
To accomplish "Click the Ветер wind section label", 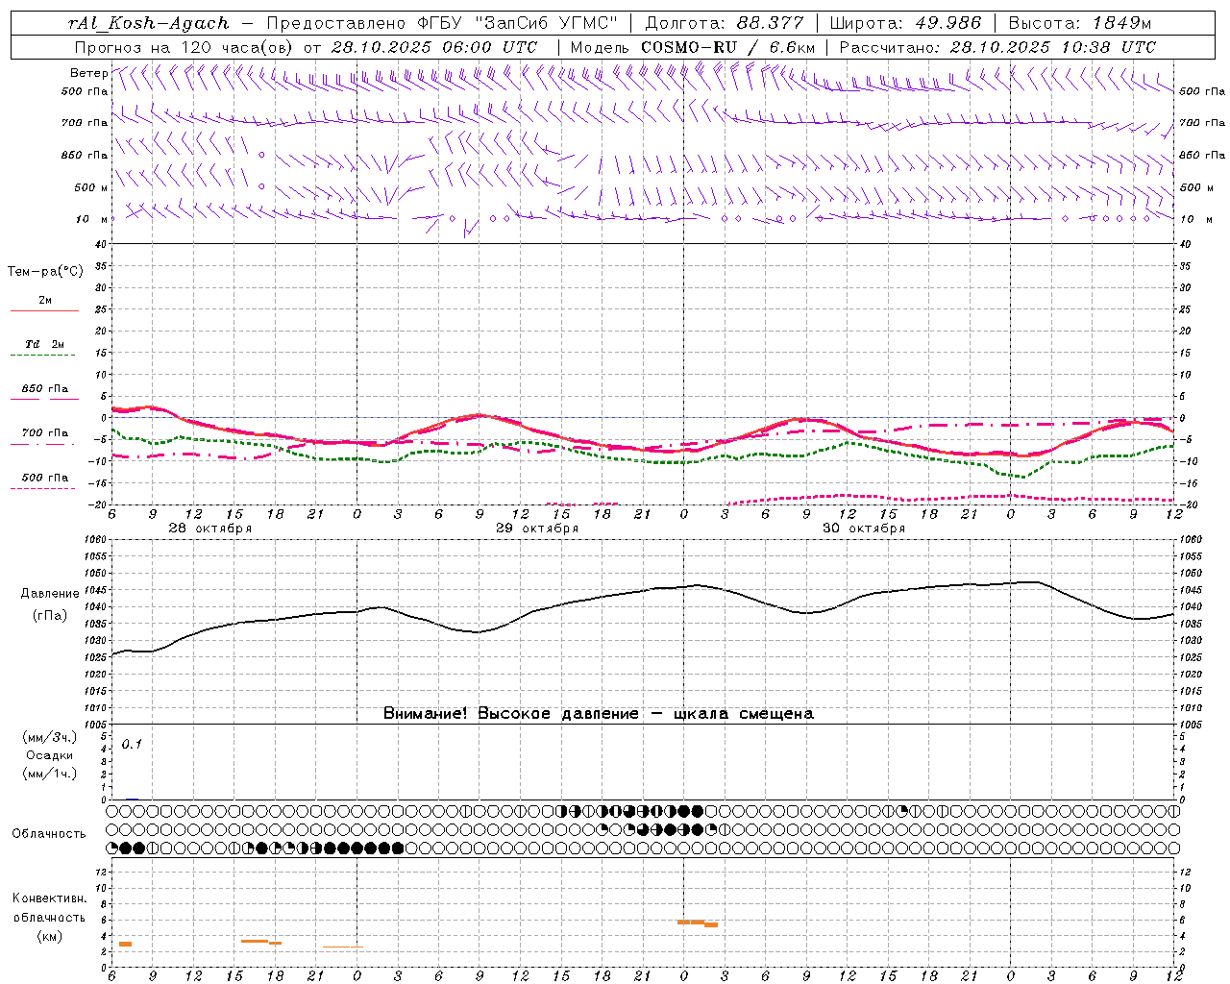I will click(88, 73).
